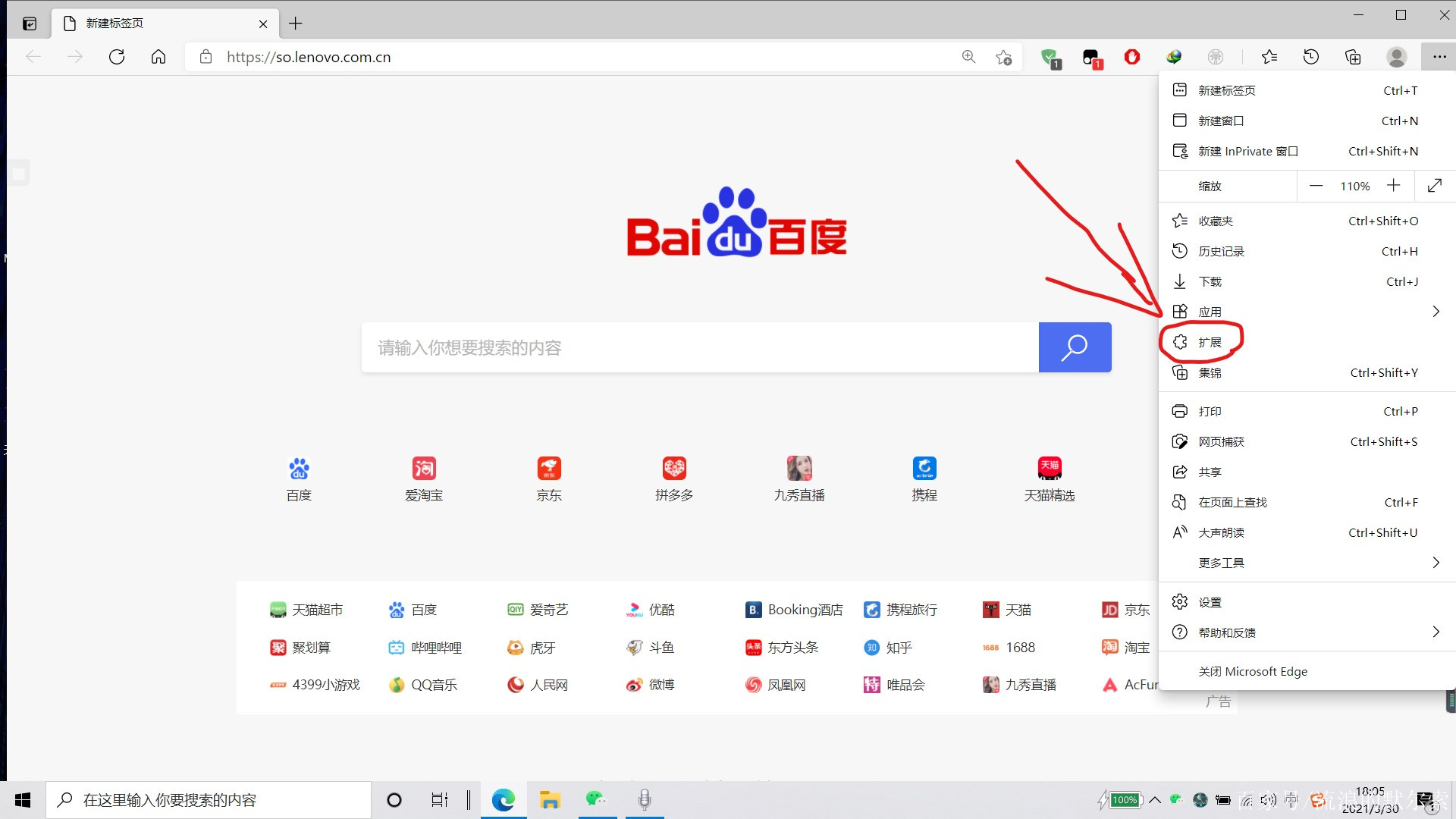Select 新建标签页 menu item

(x=1307, y=90)
